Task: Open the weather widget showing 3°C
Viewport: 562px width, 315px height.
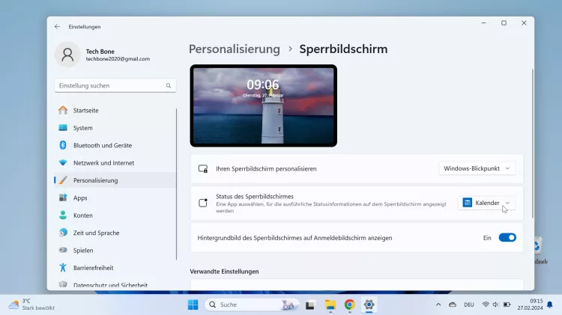Action: tap(31, 305)
